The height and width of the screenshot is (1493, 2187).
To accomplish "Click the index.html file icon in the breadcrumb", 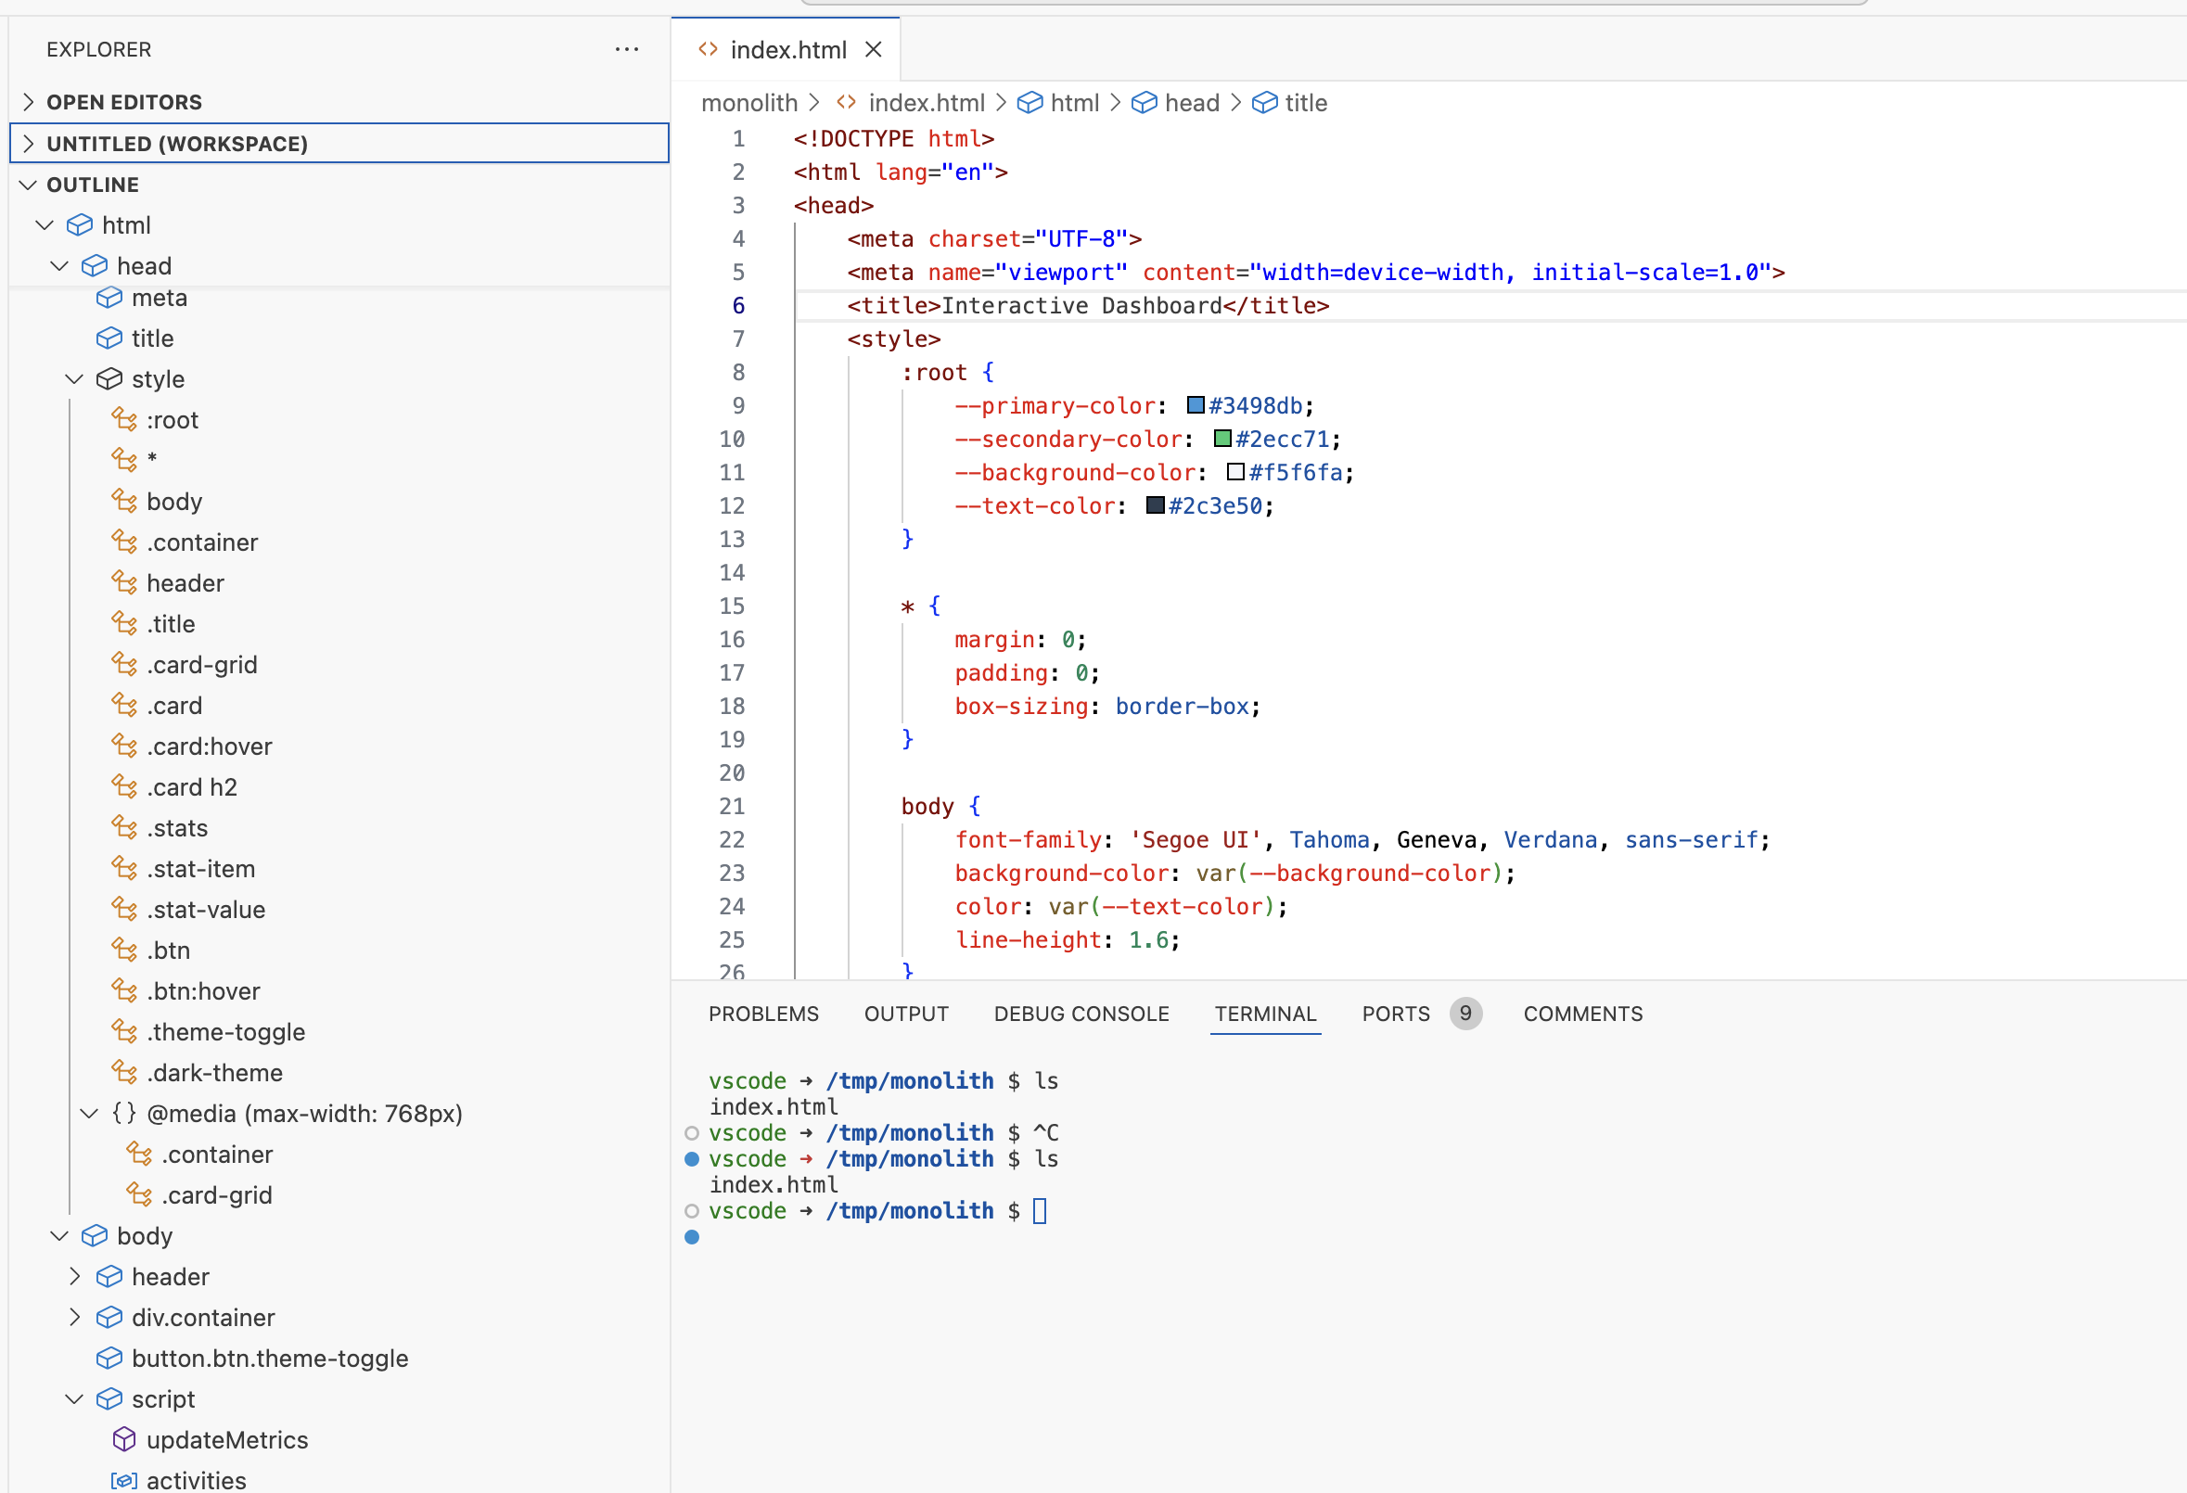I will tap(846, 103).
